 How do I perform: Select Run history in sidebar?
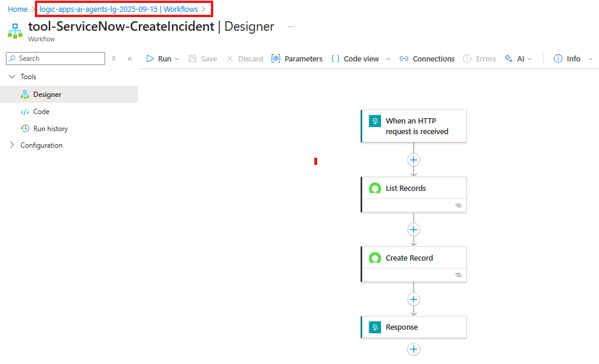click(x=50, y=129)
